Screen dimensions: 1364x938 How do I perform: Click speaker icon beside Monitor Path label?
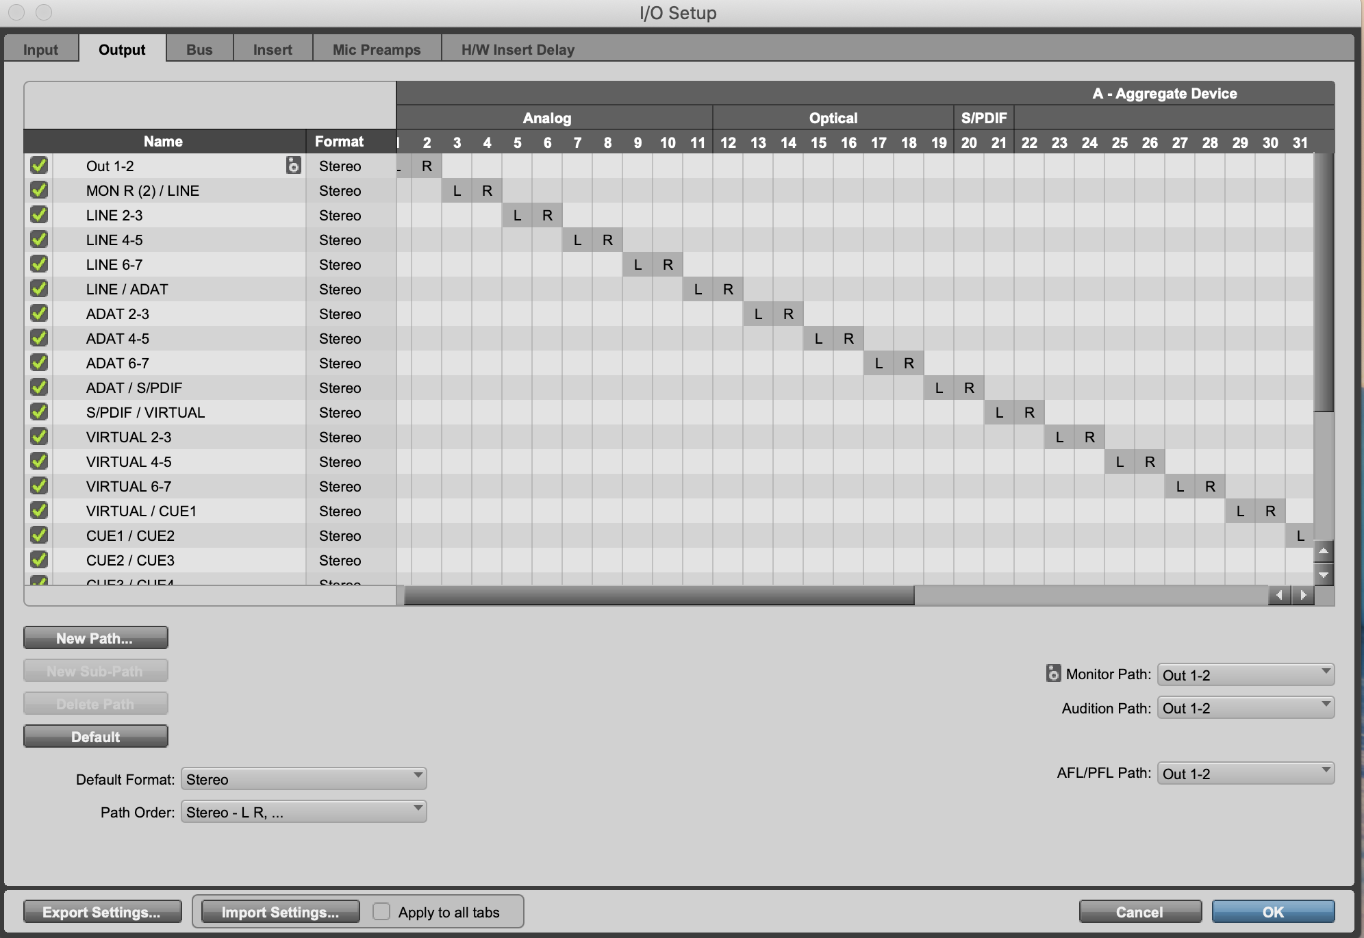pyautogui.click(x=1053, y=674)
